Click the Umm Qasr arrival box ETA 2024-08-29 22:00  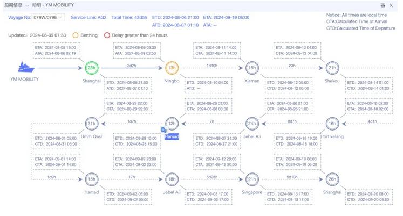(128, 106)
